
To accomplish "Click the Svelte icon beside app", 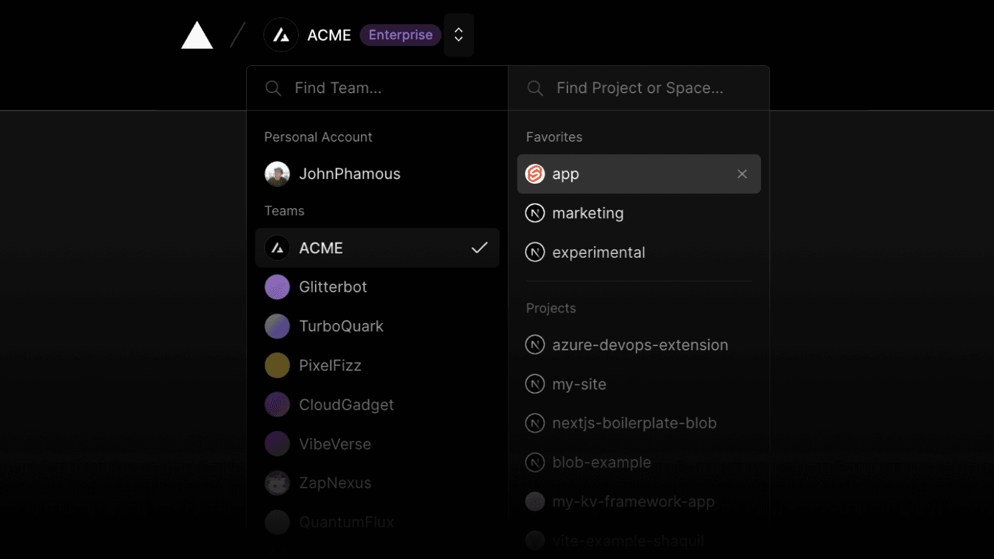I will pos(535,174).
